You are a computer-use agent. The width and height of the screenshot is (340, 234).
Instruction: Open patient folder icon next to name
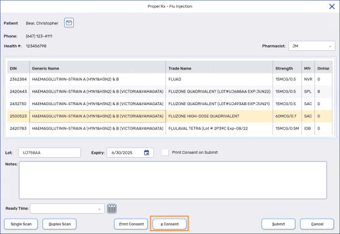pos(69,23)
